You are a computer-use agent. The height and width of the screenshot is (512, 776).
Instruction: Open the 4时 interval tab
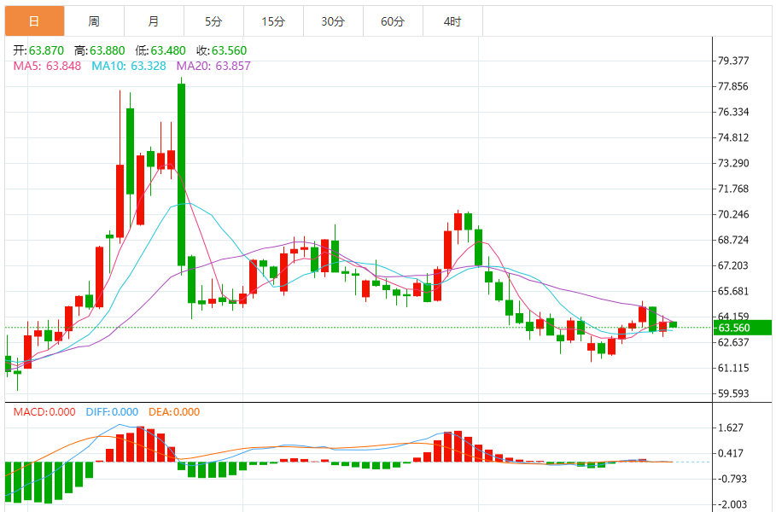(452, 21)
